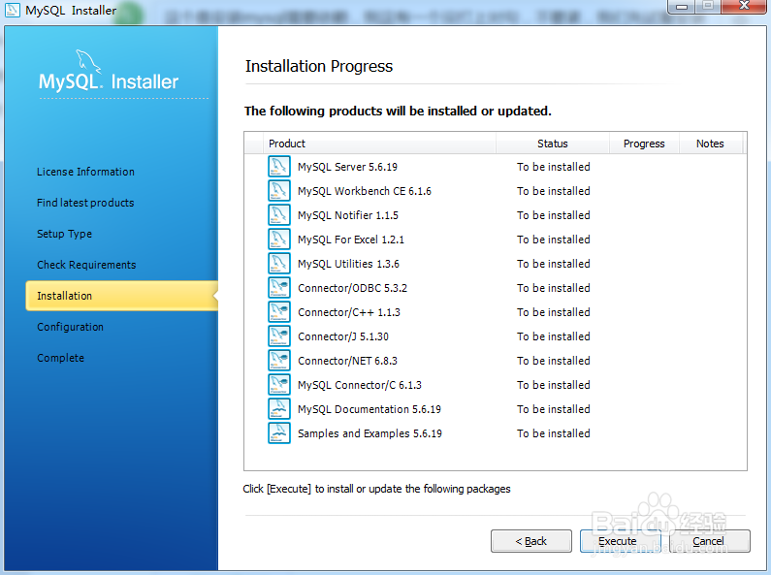Select the highlighted Installation step
The image size is (771, 575).
(122, 296)
